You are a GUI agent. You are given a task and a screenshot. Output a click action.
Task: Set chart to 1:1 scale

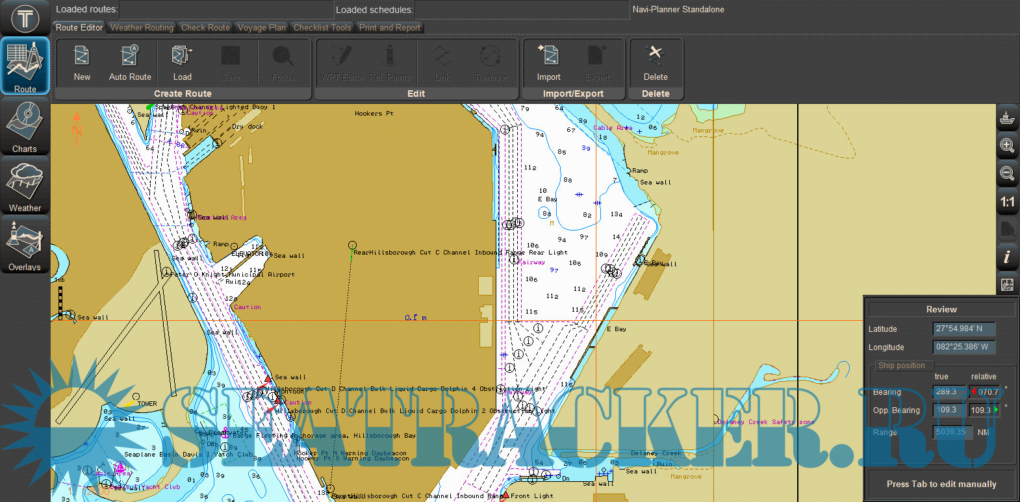tap(1007, 202)
